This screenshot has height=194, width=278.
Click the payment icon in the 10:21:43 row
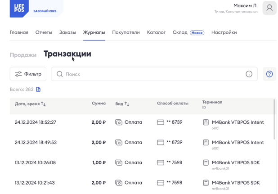(x=119, y=183)
